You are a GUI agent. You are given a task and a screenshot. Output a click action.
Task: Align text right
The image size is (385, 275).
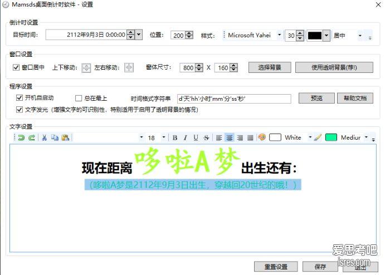(240, 138)
